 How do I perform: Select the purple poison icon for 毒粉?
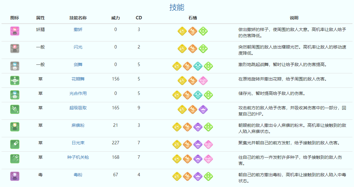[14, 176]
